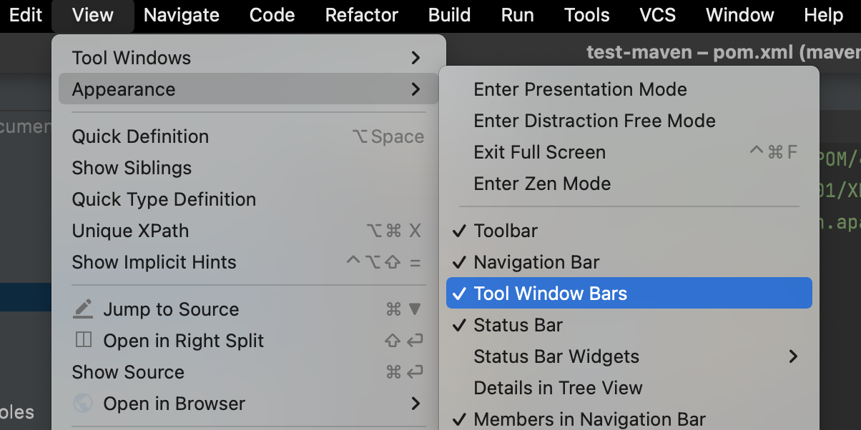The width and height of the screenshot is (861, 430).
Task: Toggle Details in Tree View
Action: tap(558, 388)
